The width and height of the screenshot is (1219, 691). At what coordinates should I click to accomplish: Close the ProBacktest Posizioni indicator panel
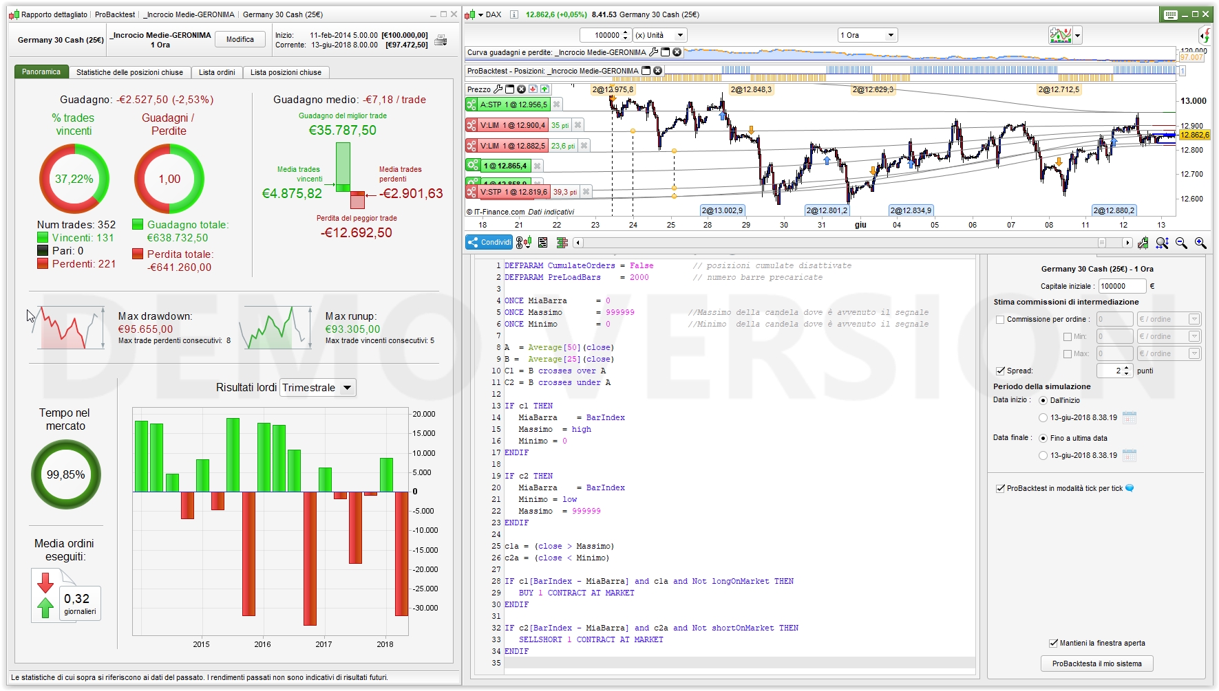coord(657,71)
